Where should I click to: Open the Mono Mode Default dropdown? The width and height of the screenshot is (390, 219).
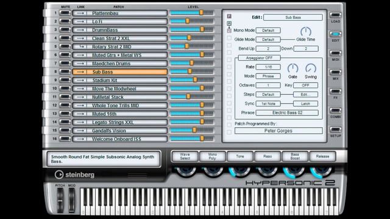pyautogui.click(x=268, y=30)
